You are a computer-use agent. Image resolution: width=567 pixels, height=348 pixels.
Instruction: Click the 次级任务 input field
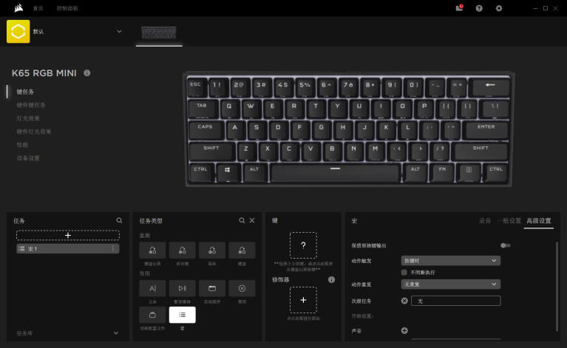coord(456,301)
